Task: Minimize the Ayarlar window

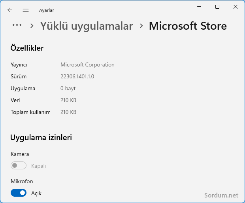Action: 199,7
